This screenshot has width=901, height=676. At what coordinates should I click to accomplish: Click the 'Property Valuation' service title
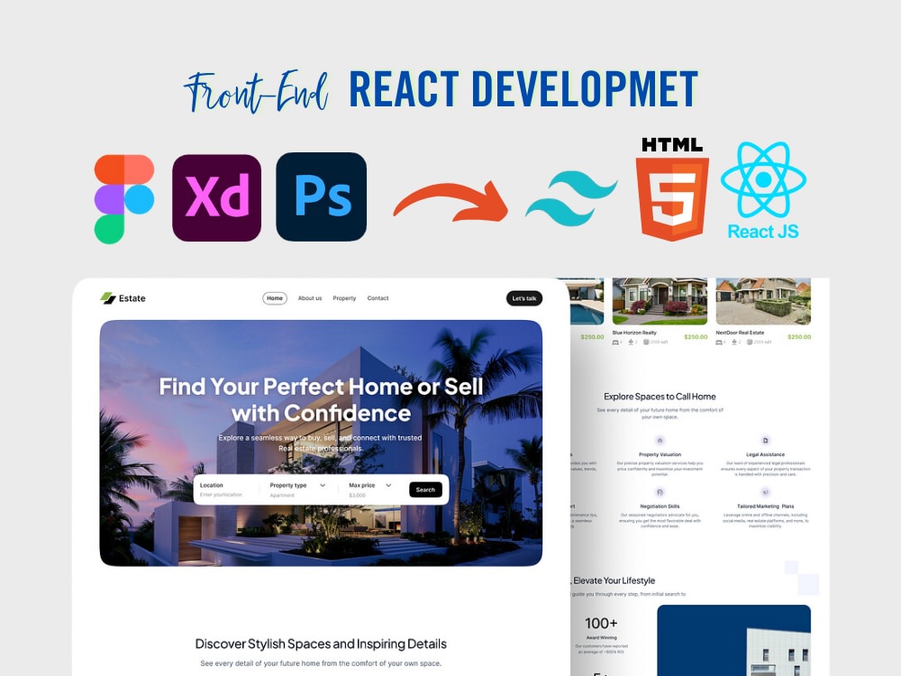click(660, 454)
